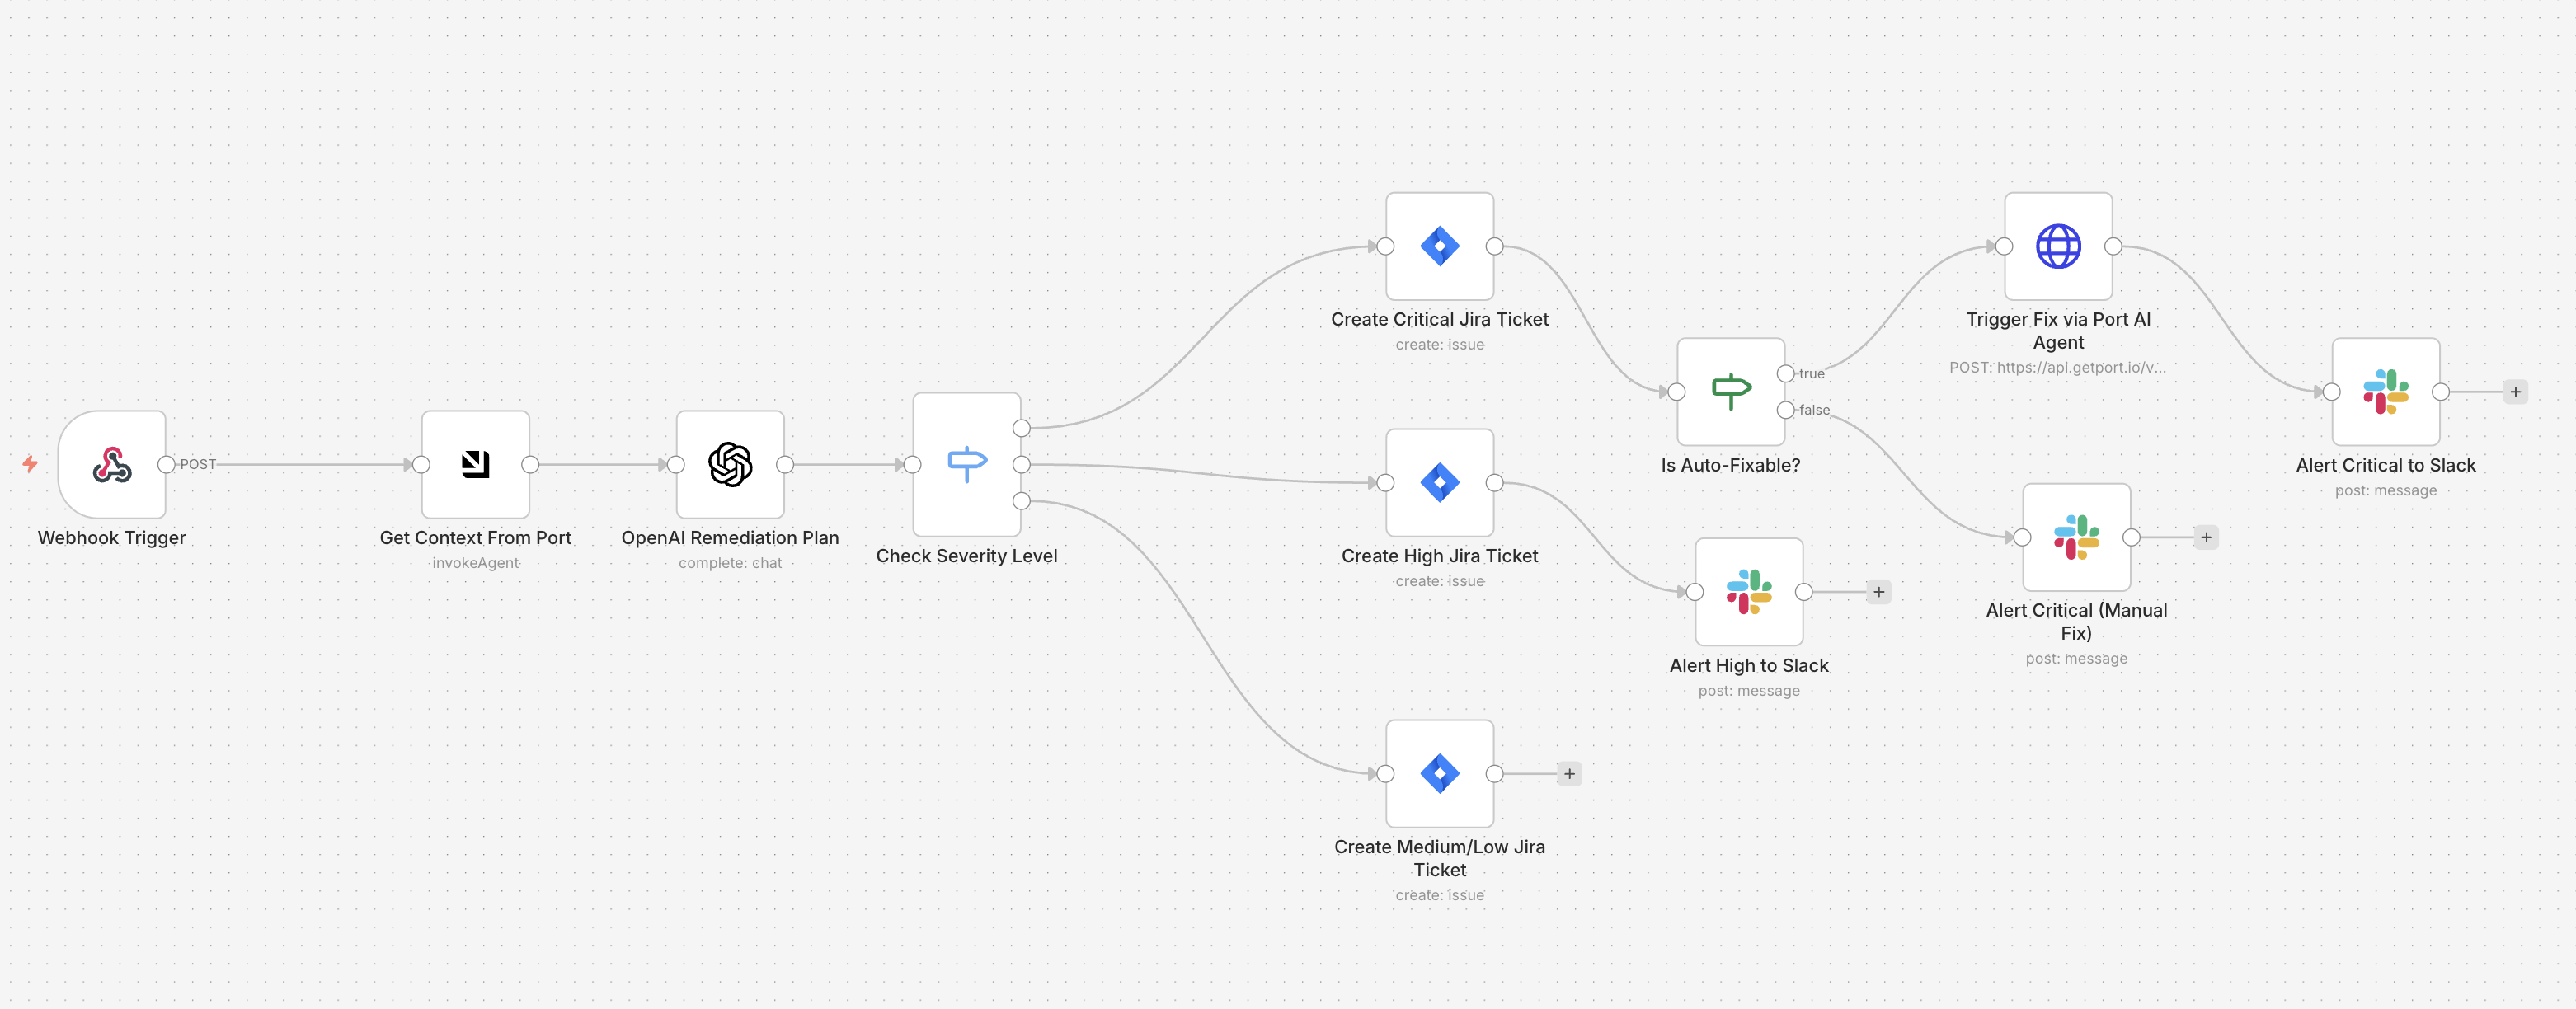Open the Alert Critical to Slack node
2576x1009 pixels.
click(2386, 391)
